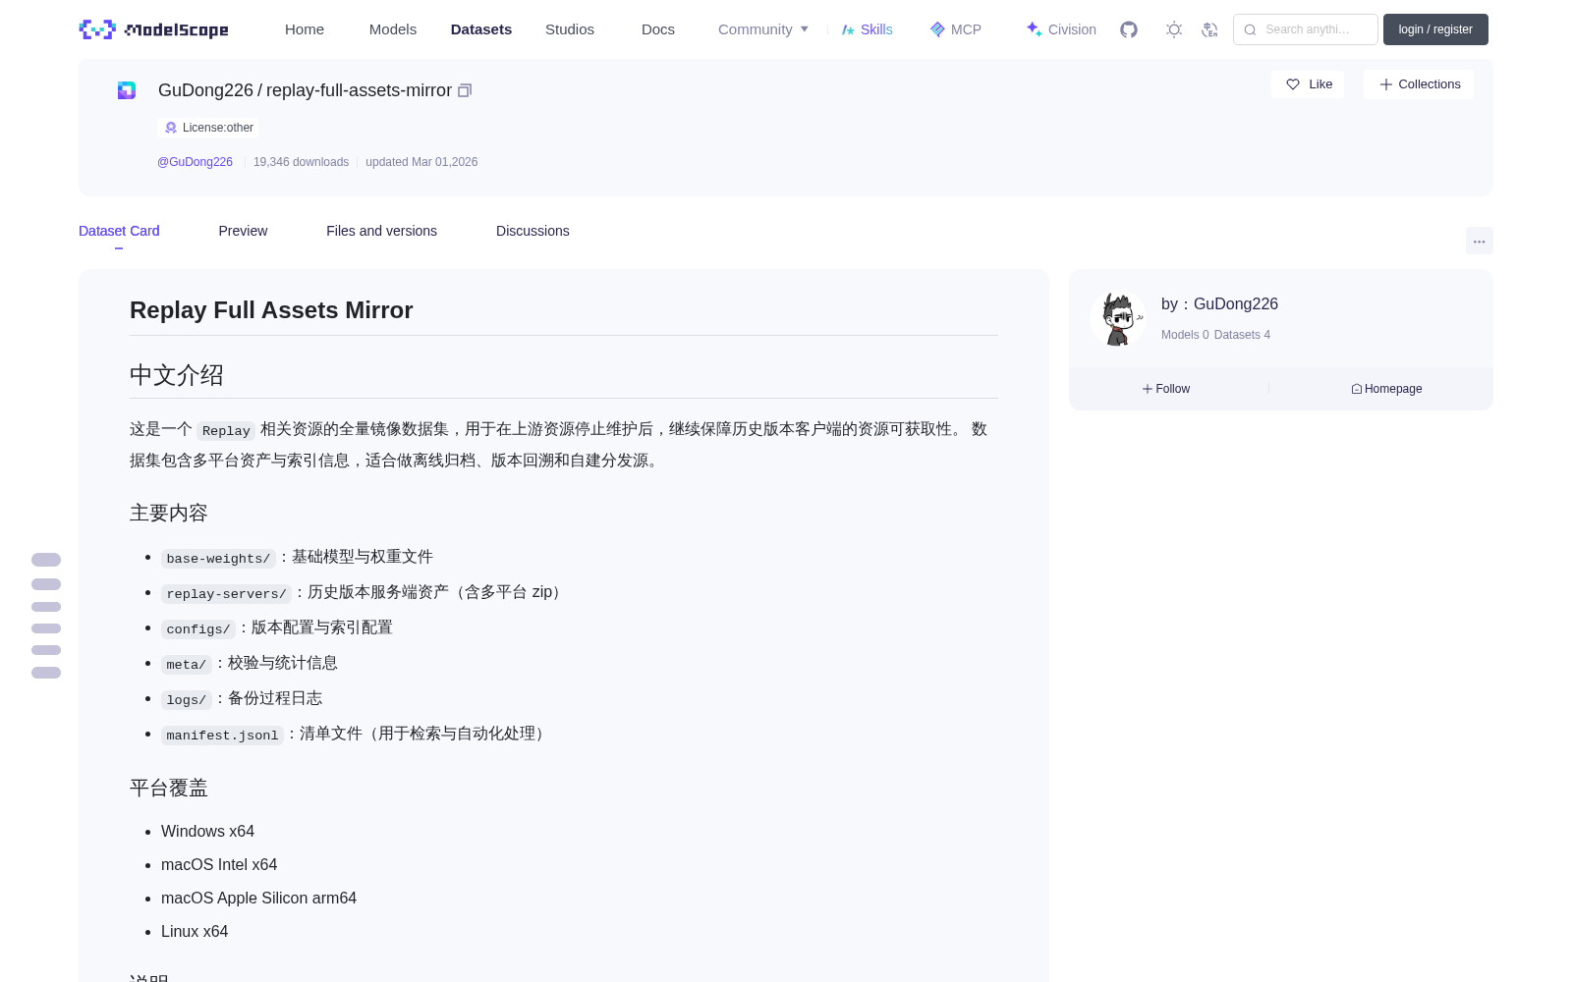
Task: Click the License:other tag
Action: [x=208, y=128]
